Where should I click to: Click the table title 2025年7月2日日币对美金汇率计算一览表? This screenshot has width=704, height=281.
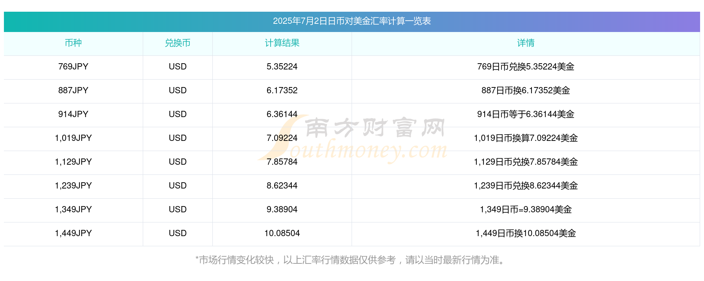point(352,21)
